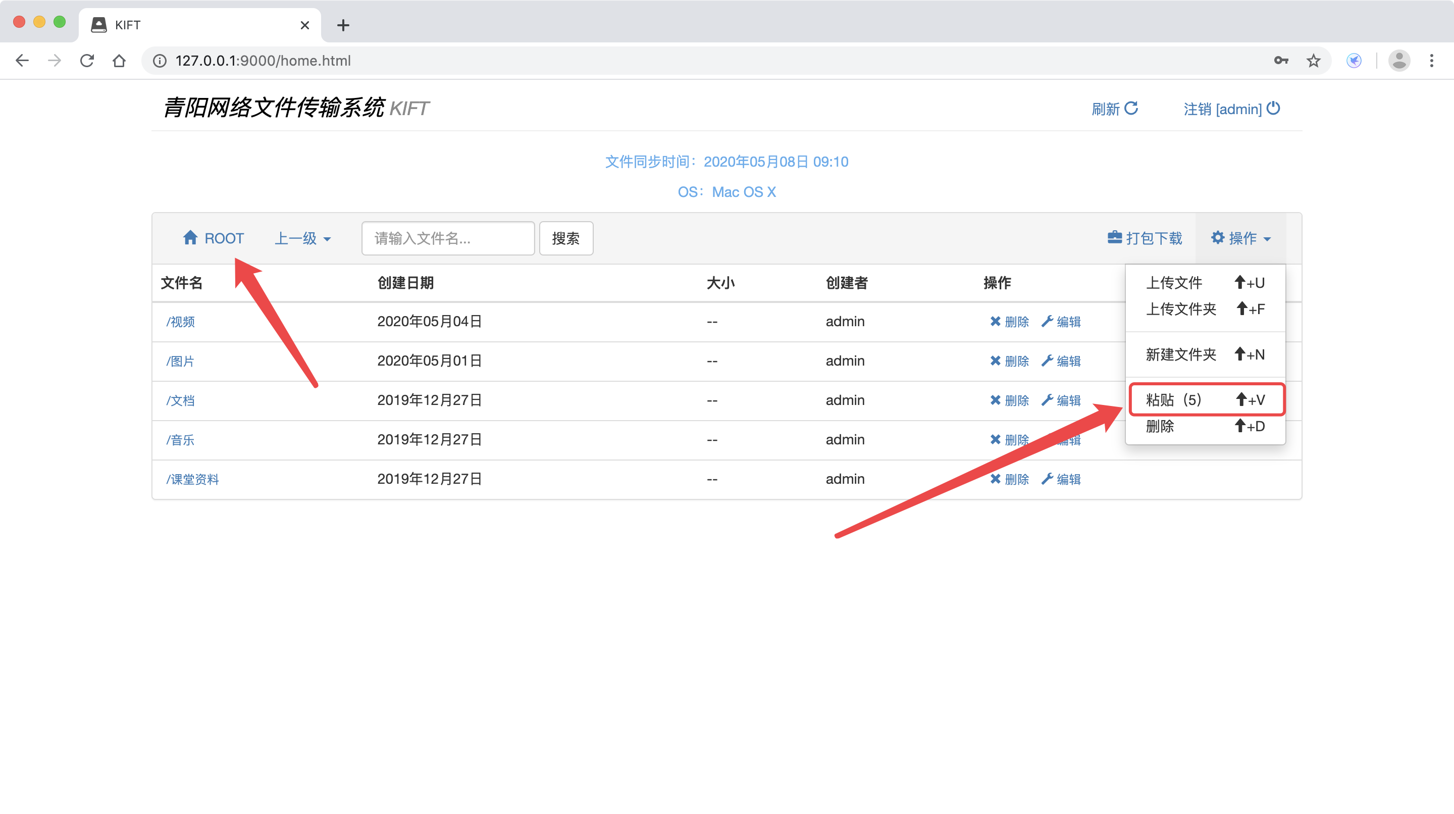Bookmark this page with star icon
The image size is (1454, 814).
pos(1314,61)
